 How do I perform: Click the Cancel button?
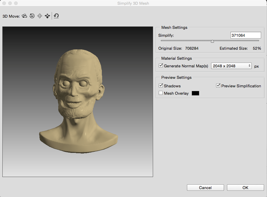point(205,188)
